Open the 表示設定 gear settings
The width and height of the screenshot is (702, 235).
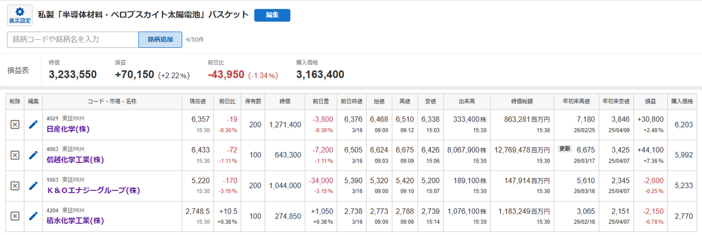pos(20,16)
